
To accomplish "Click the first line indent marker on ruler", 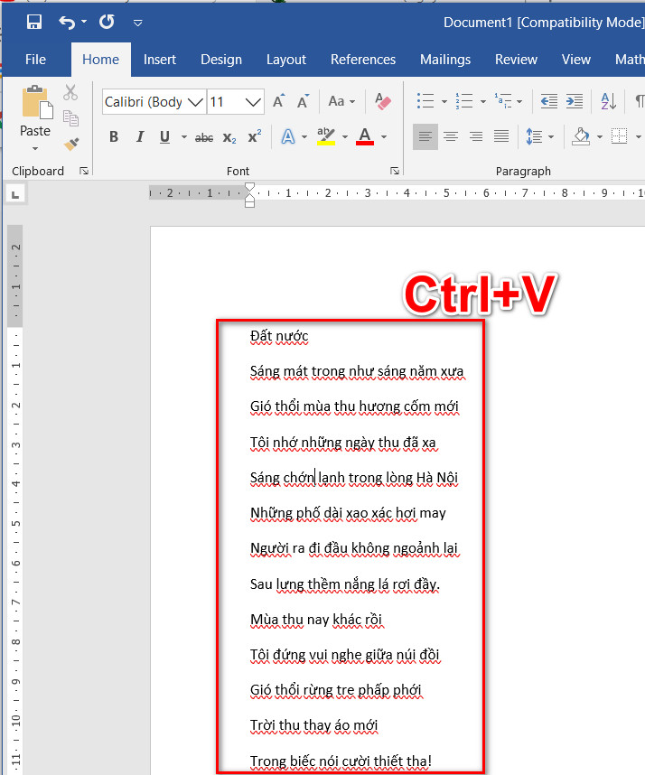I will (x=249, y=188).
